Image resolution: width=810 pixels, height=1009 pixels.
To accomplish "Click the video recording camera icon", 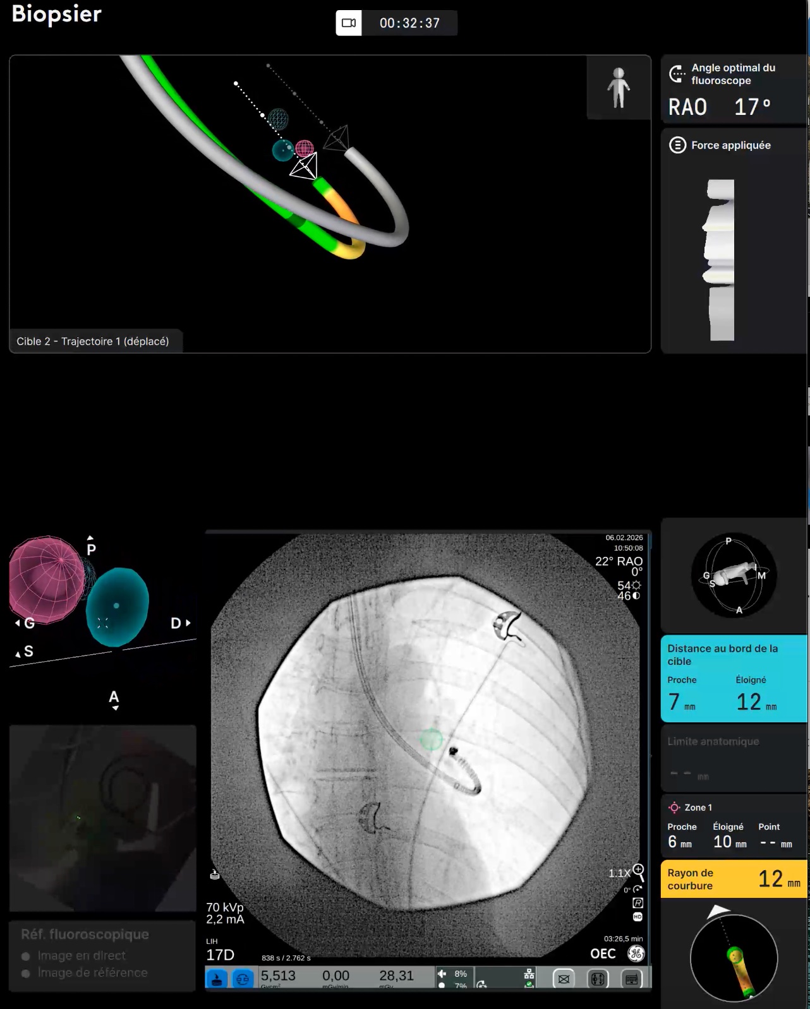I will pos(349,23).
